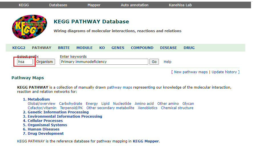Go to the KEGG2 tab
This screenshot has width=253, height=147.
coord(19,48)
